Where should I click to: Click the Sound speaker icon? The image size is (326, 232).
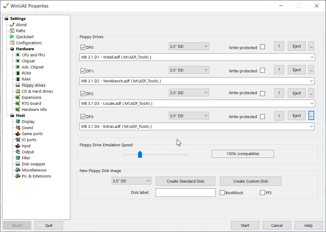click(18, 128)
